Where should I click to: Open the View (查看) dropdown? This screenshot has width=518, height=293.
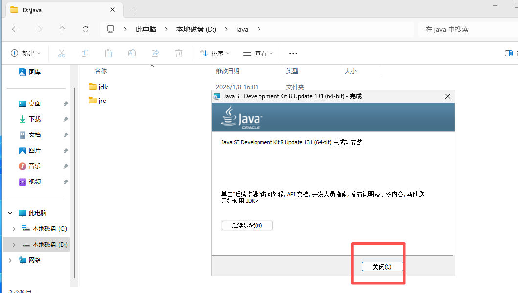click(258, 53)
